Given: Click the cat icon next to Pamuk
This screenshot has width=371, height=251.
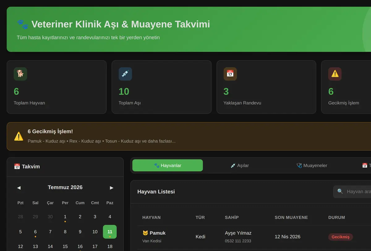Looking at the screenshot, I should click(x=145, y=233).
